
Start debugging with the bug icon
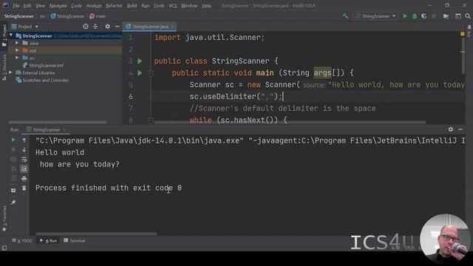[415, 16]
